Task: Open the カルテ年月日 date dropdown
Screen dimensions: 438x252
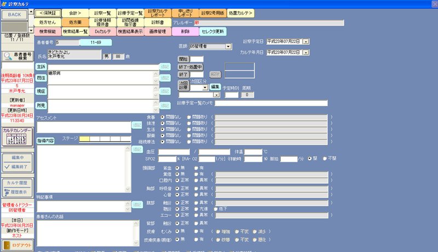Action: pyautogui.click(x=306, y=52)
